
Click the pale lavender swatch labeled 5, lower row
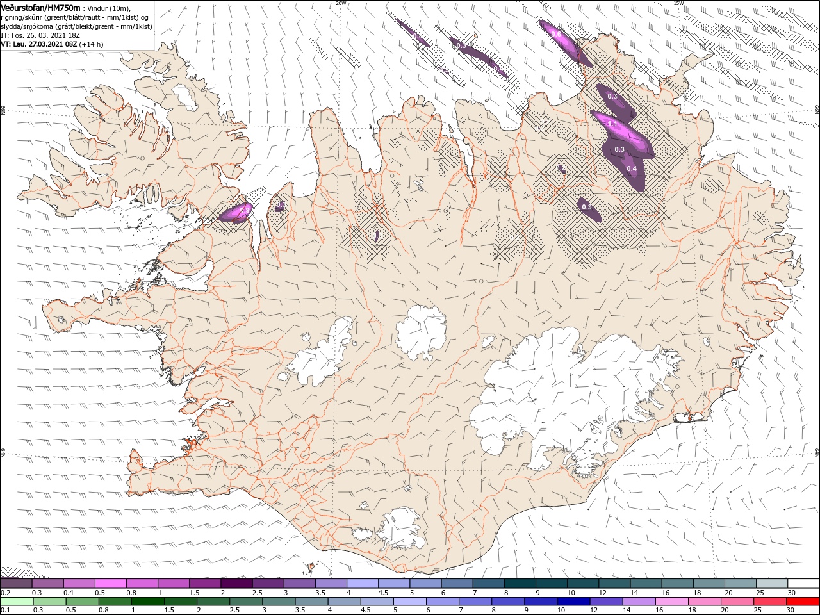[410, 602]
